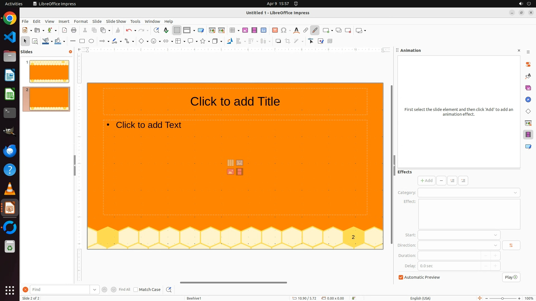Screen dimensions: 536x301
Task: Select the slide 1 thumbnail
Action: click(49, 71)
